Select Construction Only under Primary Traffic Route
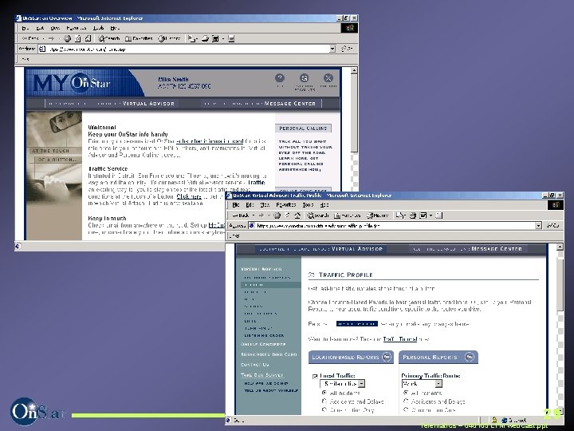574x431 pixels. click(405, 410)
